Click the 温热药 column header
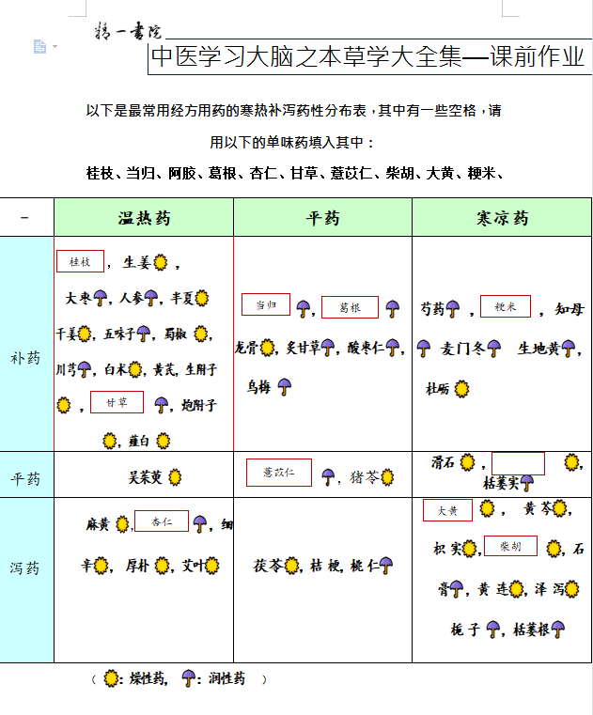This screenshot has width=593, height=715. pyautogui.click(x=144, y=218)
